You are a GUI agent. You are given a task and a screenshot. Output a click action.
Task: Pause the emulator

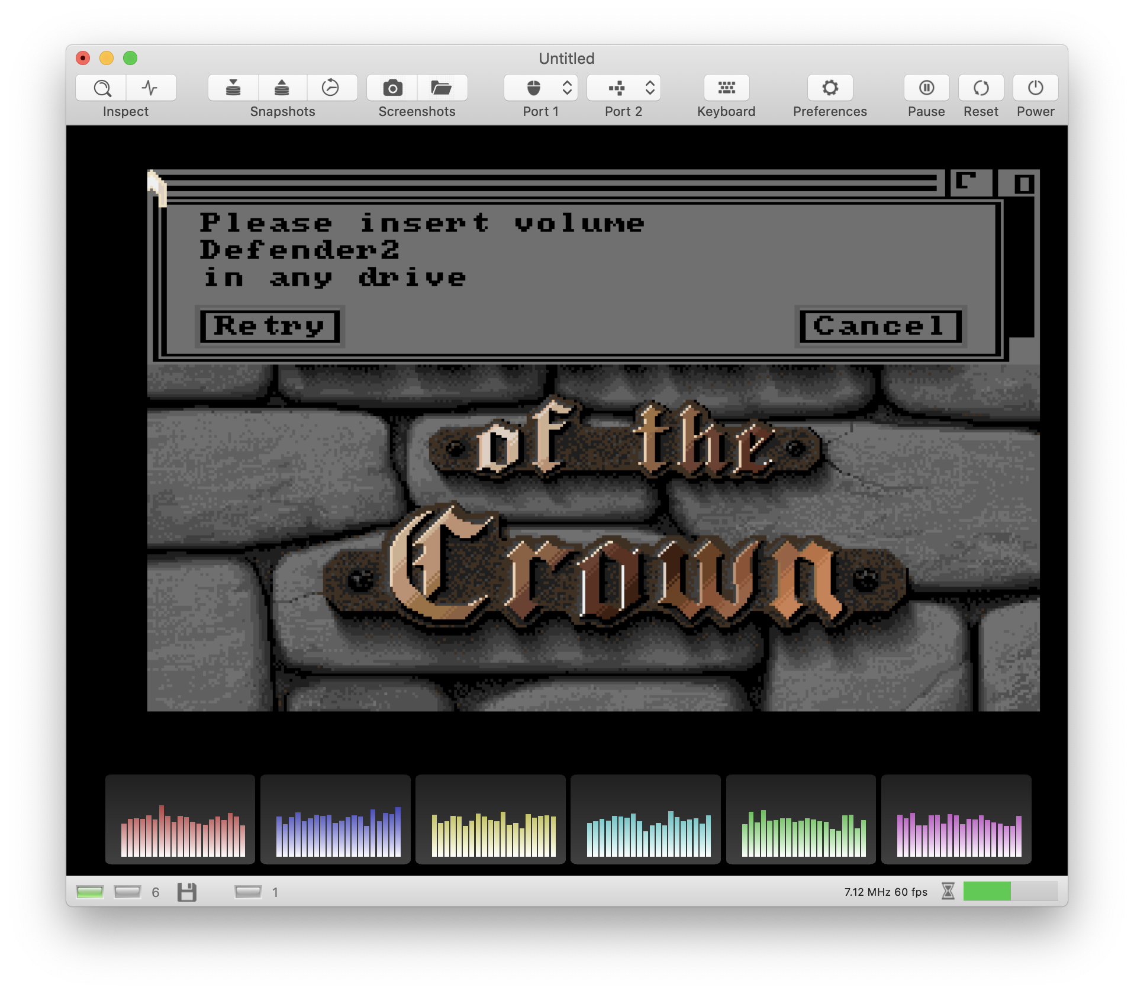pyautogui.click(x=926, y=88)
